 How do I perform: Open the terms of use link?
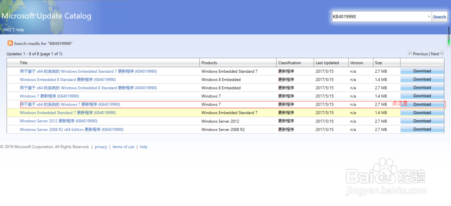[124, 147]
